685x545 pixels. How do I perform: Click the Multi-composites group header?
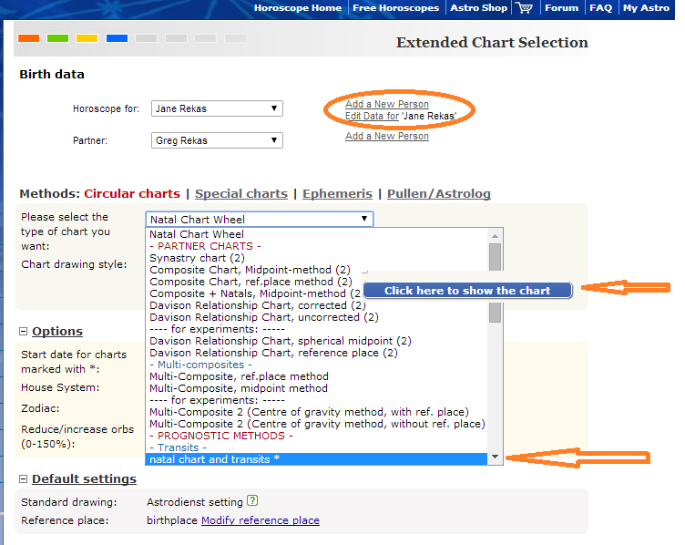[200, 365]
